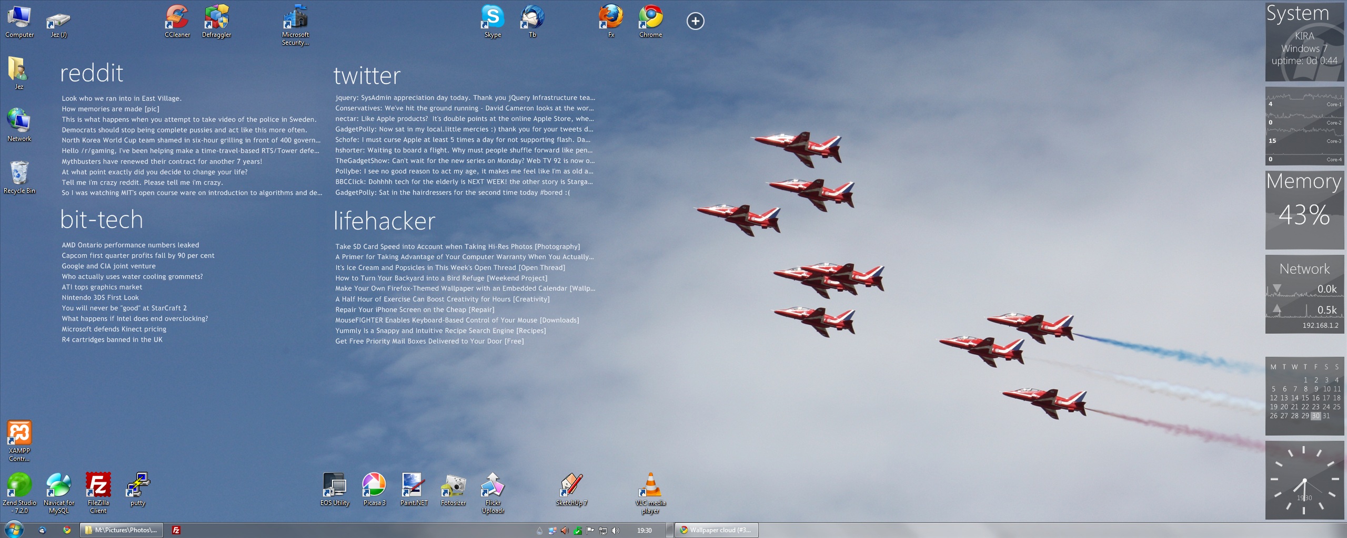Click the taskbar clock showing 19:30
This screenshot has width=1347, height=538.
point(644,531)
